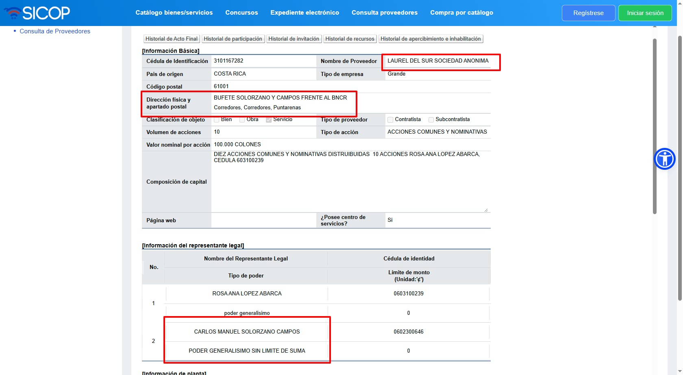The width and height of the screenshot is (683, 375).
Task: Click the Iniciar sesión button
Action: point(645,13)
